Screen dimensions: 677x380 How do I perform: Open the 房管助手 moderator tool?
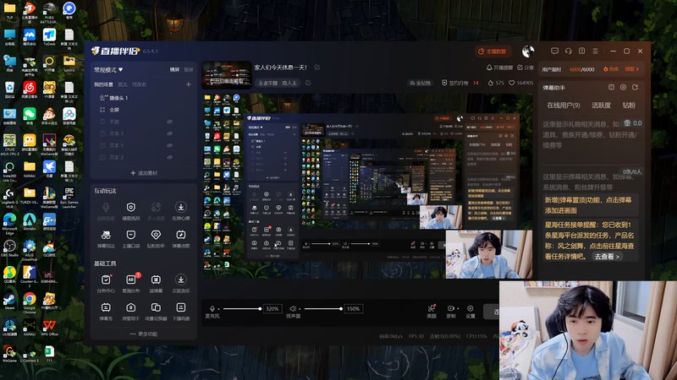[x=131, y=312]
